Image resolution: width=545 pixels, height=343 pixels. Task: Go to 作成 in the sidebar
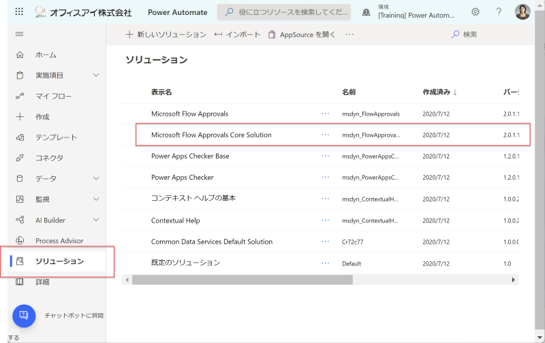tap(42, 116)
